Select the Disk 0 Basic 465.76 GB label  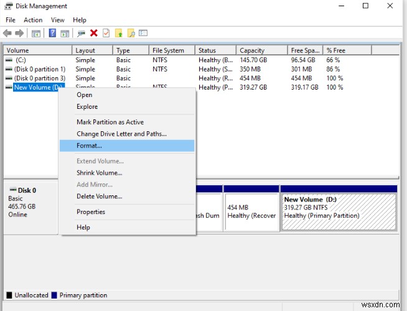(x=30, y=208)
